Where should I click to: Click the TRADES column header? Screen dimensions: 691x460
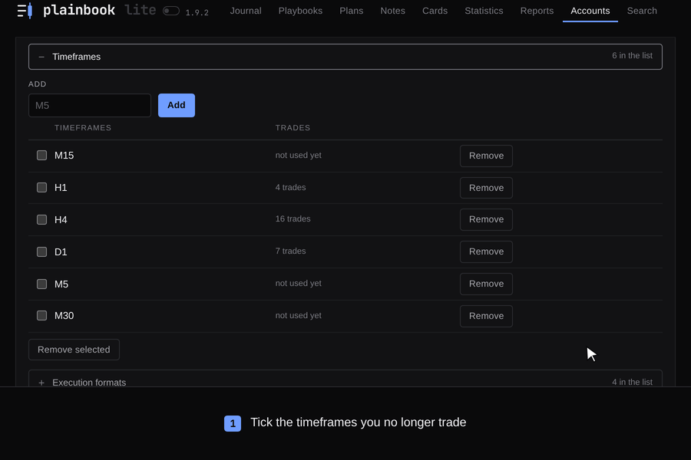coord(293,128)
